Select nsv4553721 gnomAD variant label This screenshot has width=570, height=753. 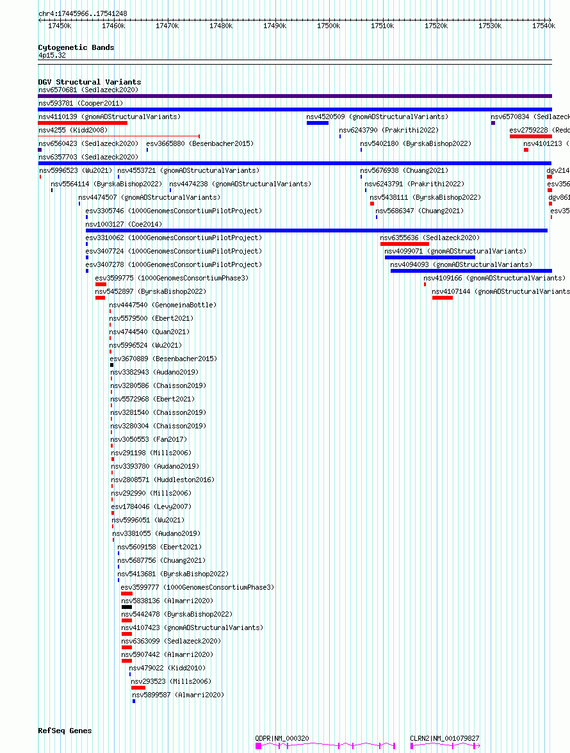point(188,170)
